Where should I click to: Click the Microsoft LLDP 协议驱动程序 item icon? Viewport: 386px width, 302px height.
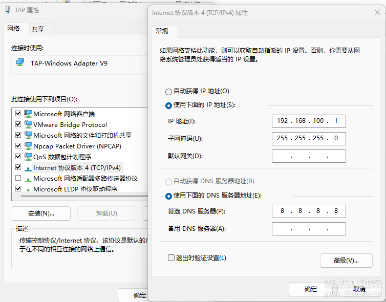(x=28, y=190)
